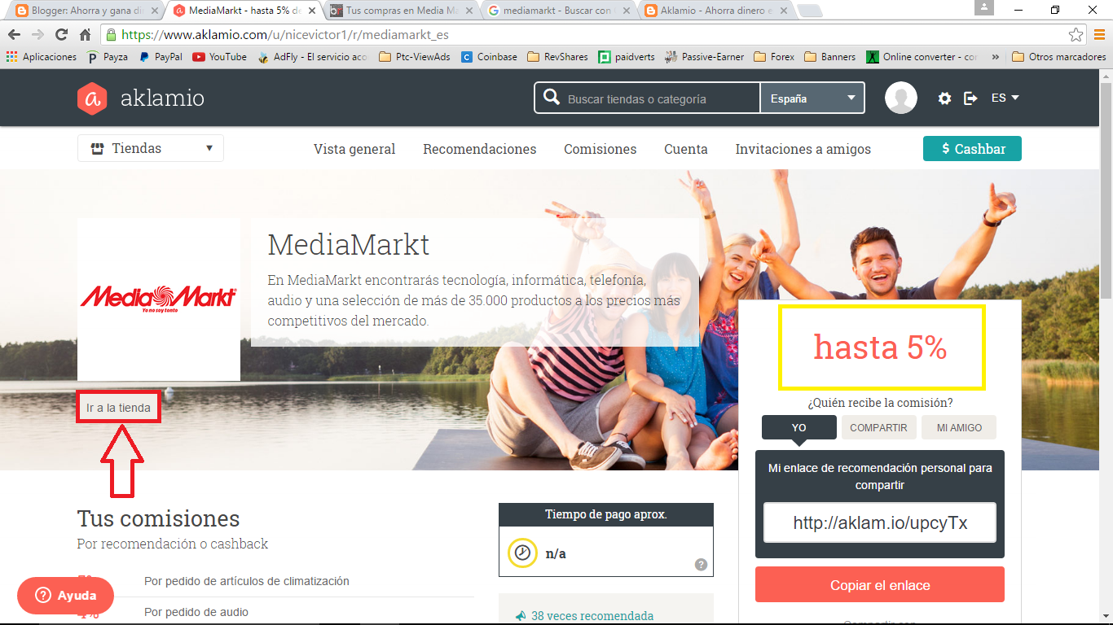Click the browser home icon
This screenshot has width=1113, height=625.
pyautogui.click(x=85, y=35)
